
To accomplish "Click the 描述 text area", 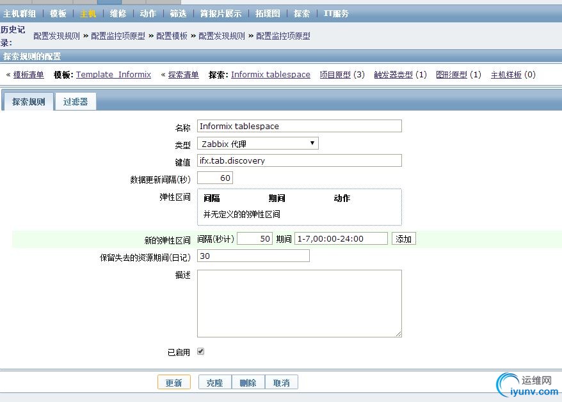I will 300,304.
